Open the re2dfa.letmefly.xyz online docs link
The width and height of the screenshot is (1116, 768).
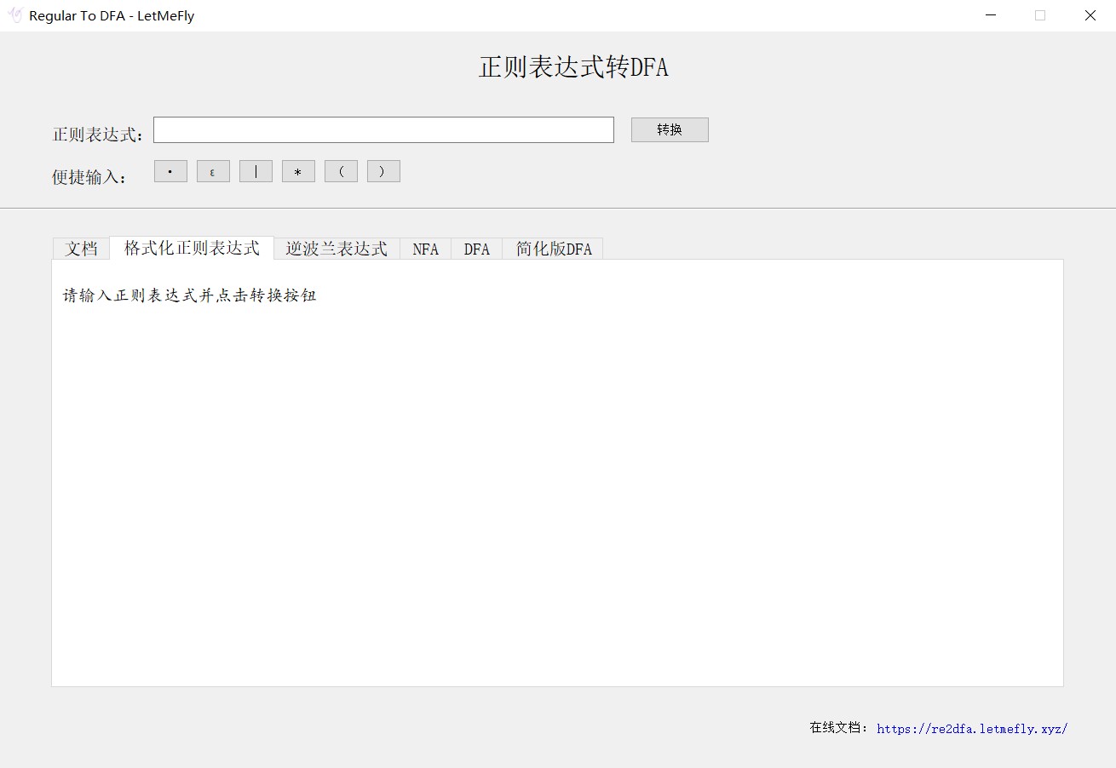click(x=972, y=729)
